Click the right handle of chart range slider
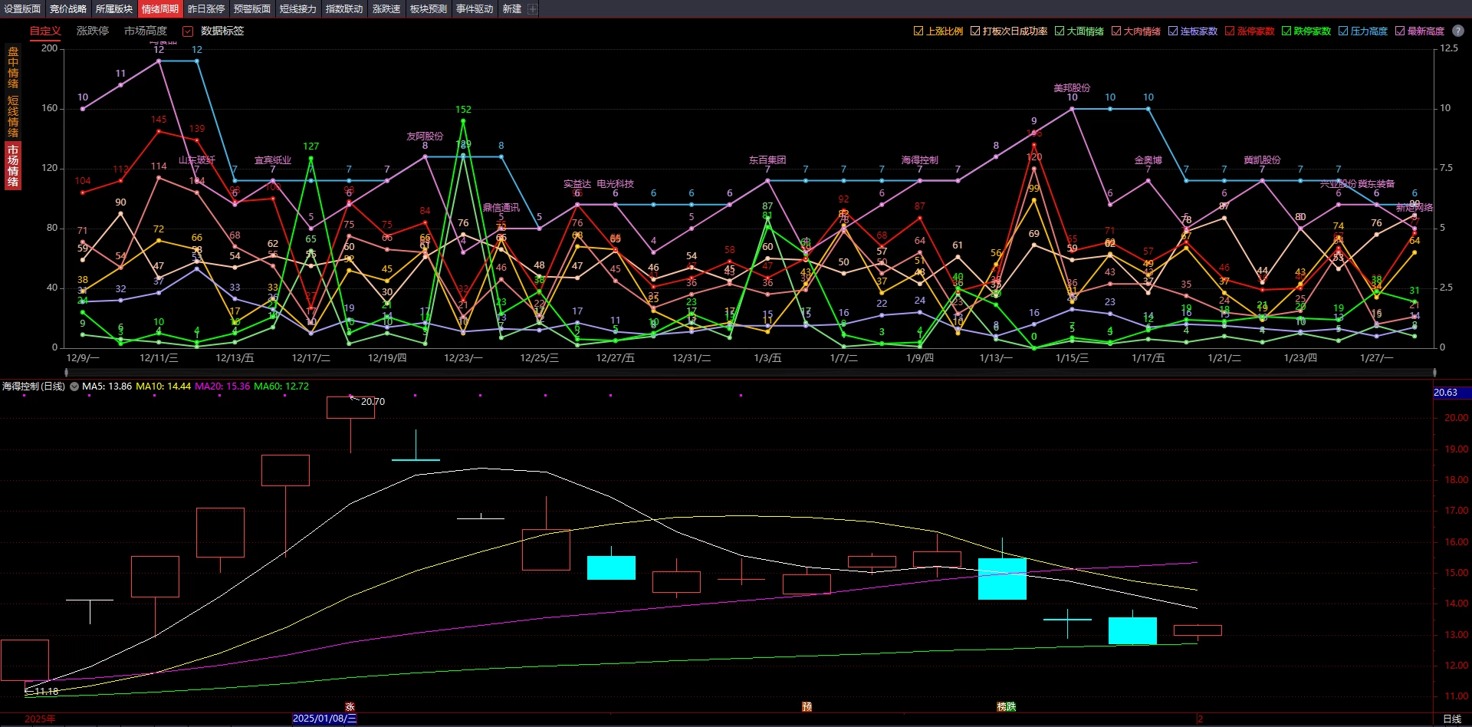1472x727 pixels. [1434, 373]
